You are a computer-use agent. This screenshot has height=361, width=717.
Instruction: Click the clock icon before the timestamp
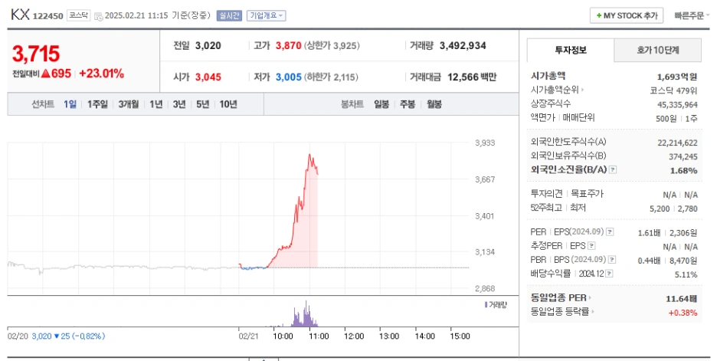click(x=98, y=16)
